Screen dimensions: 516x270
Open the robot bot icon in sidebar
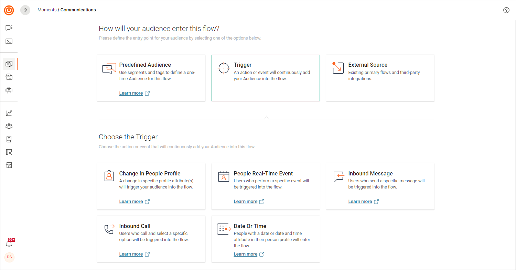9,90
